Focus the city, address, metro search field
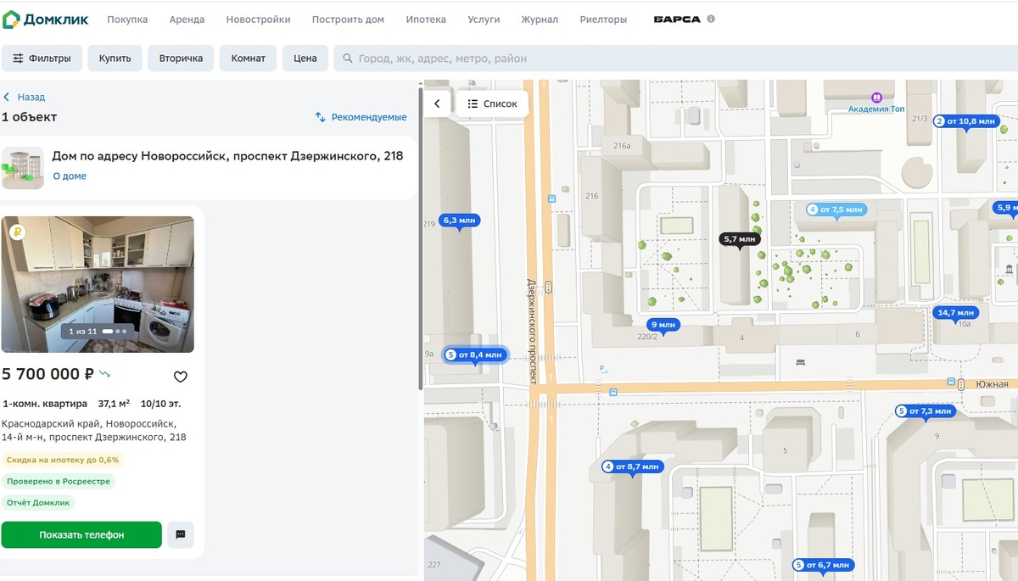 click(675, 59)
